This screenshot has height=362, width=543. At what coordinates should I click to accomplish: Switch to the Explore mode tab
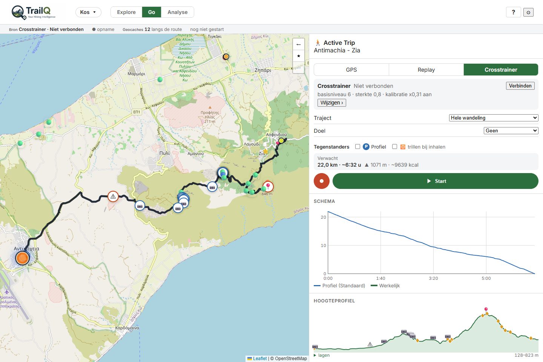point(126,12)
